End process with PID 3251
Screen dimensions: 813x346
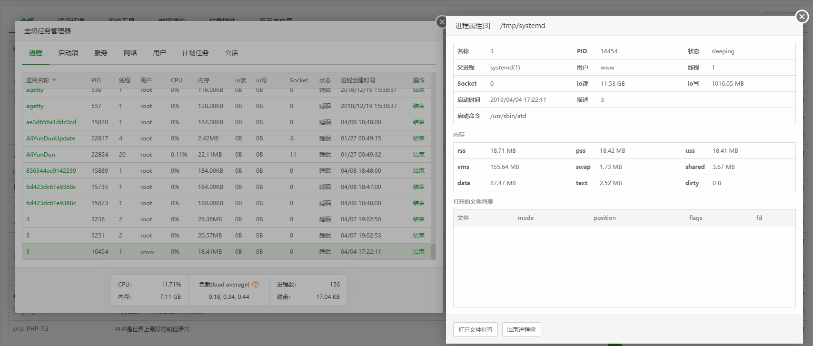coord(419,235)
